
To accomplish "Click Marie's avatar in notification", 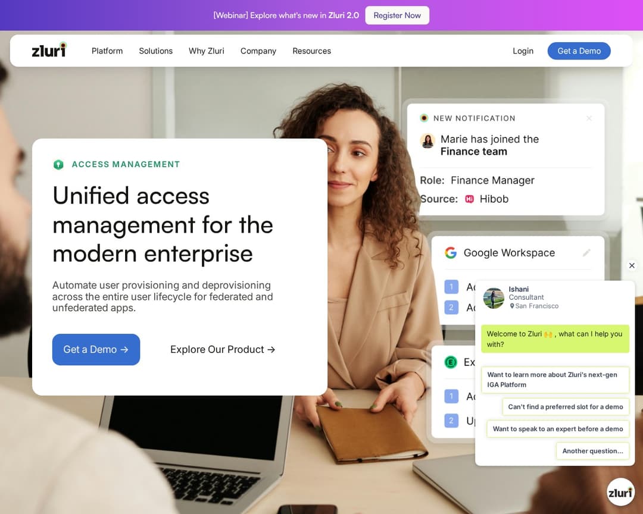I will click(x=427, y=140).
